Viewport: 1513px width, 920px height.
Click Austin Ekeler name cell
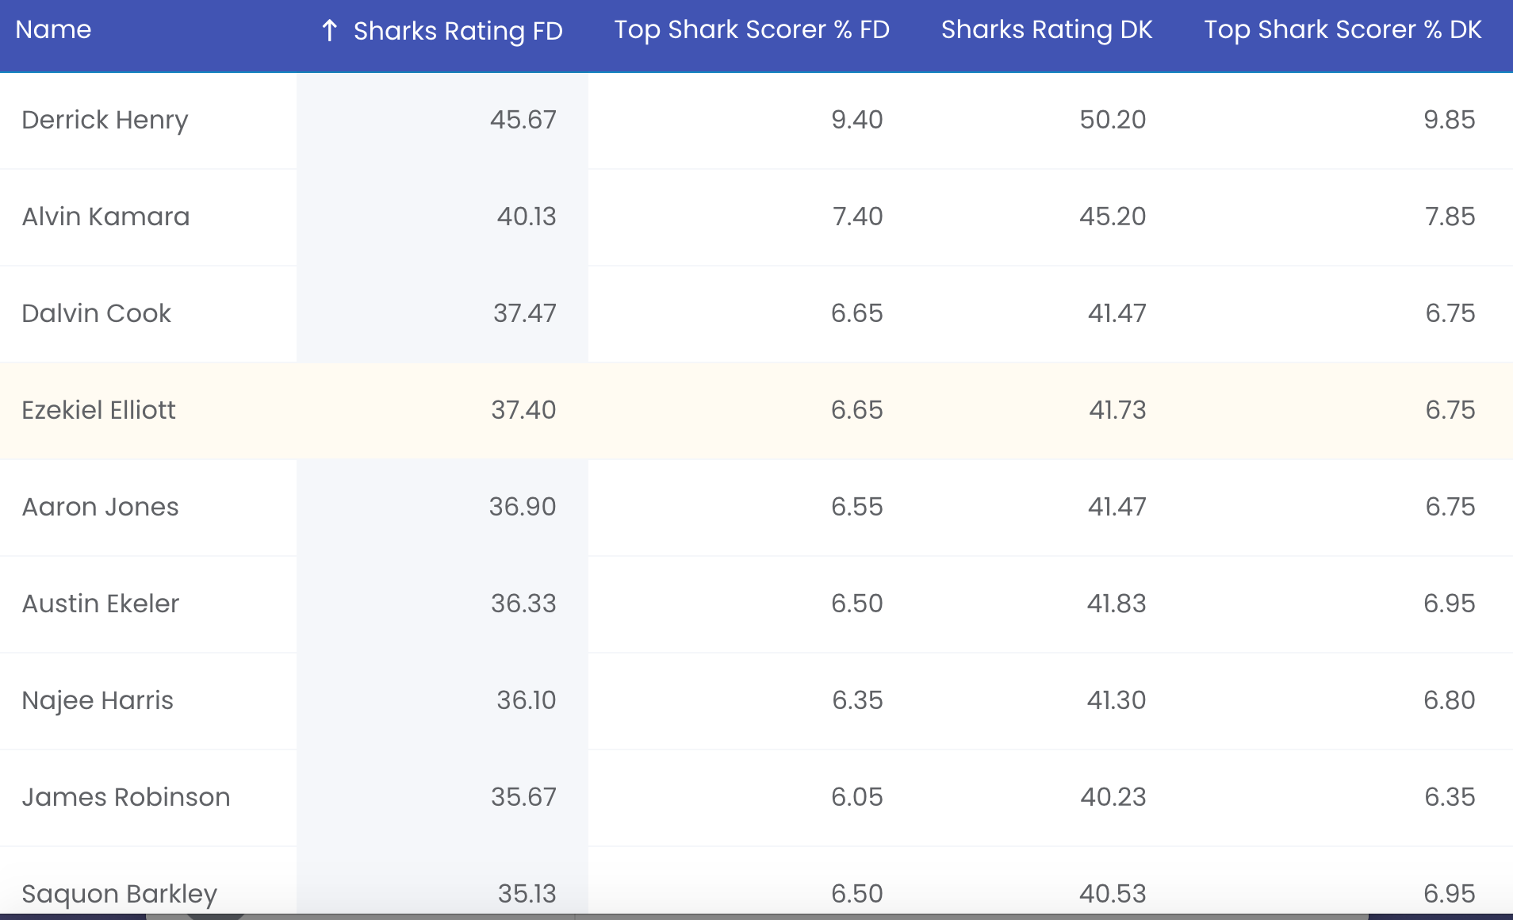pos(101,604)
